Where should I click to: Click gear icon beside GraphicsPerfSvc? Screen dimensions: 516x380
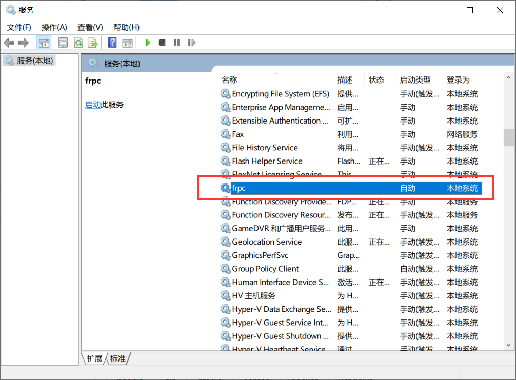pos(225,255)
